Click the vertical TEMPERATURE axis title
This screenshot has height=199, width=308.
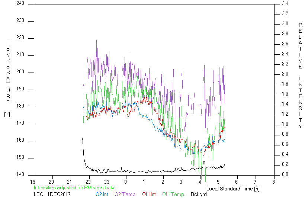8,73
